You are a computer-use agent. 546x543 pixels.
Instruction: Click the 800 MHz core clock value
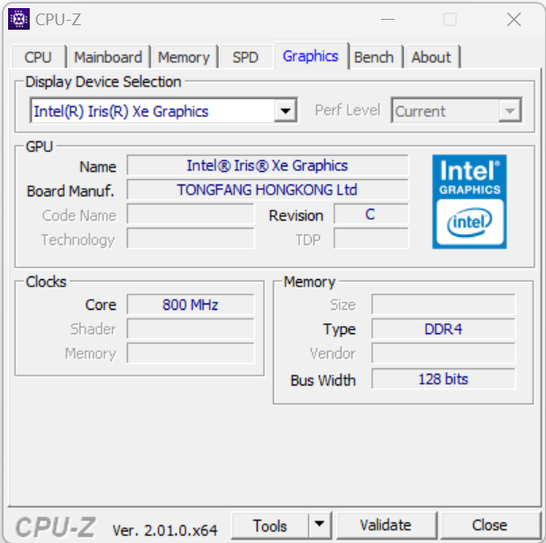[x=190, y=304]
